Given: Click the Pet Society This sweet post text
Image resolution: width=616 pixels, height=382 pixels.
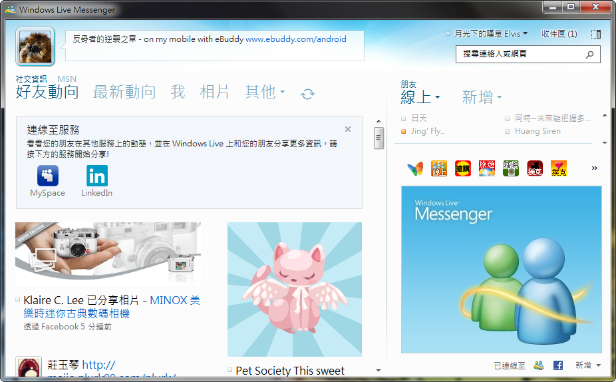Looking at the screenshot, I should tap(290, 371).
